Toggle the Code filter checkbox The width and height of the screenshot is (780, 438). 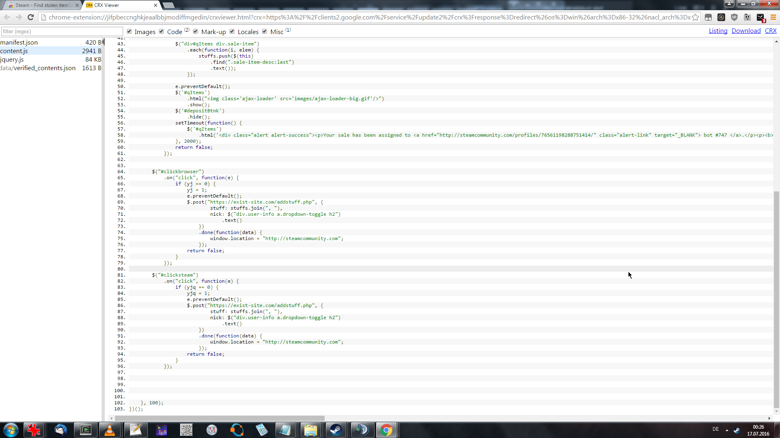[161, 32]
